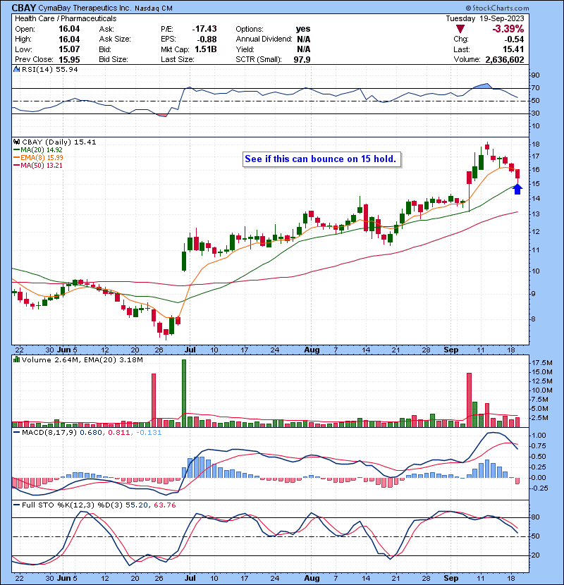Click the Aug label under the price chart
Image resolution: width=564 pixels, height=585 pixels.
pyautogui.click(x=312, y=350)
